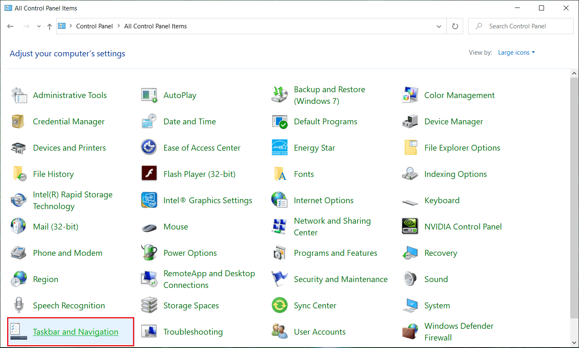Click the Troubleshooting icon
The height and width of the screenshot is (348, 579).
[x=149, y=332]
